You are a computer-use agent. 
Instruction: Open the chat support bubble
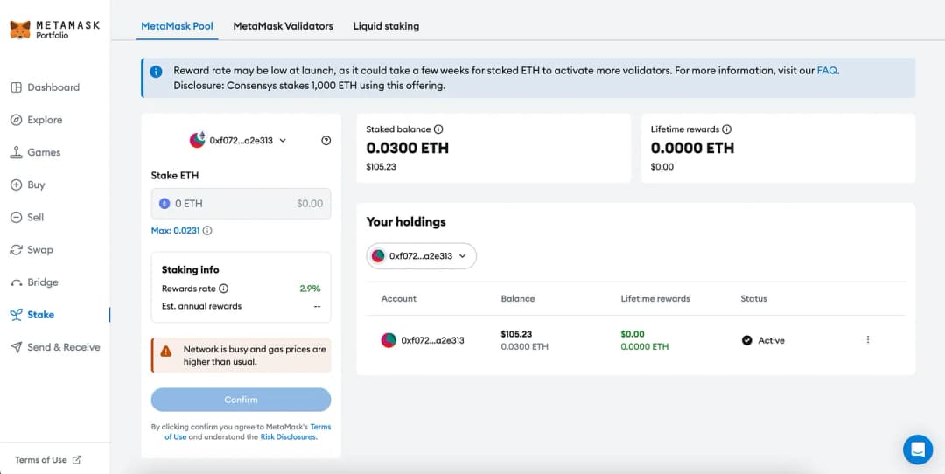click(917, 450)
